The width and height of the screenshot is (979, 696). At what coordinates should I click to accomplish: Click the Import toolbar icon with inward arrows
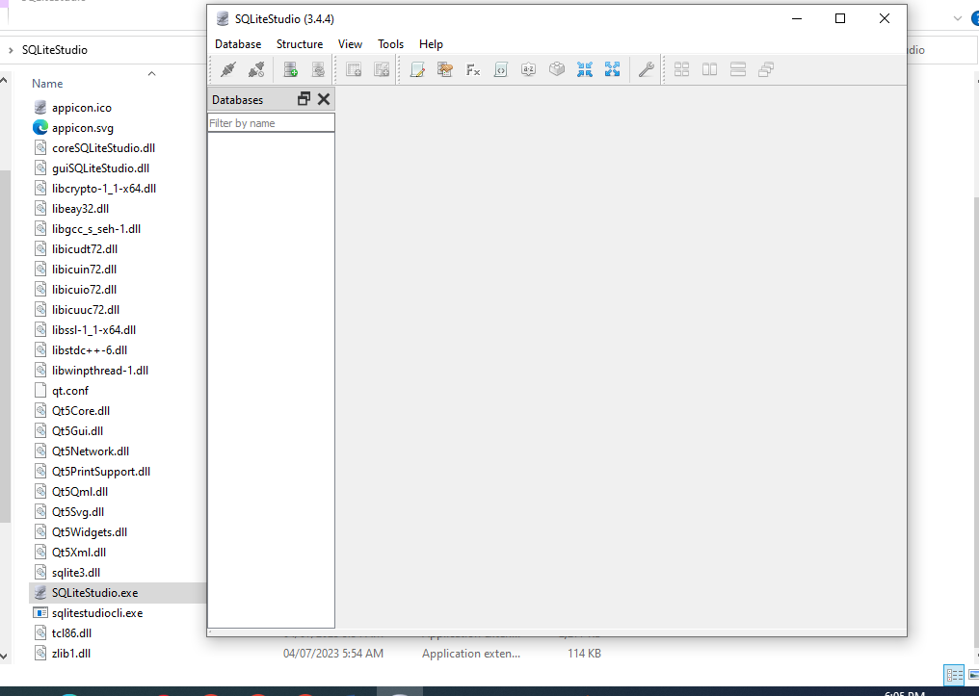[x=584, y=69]
